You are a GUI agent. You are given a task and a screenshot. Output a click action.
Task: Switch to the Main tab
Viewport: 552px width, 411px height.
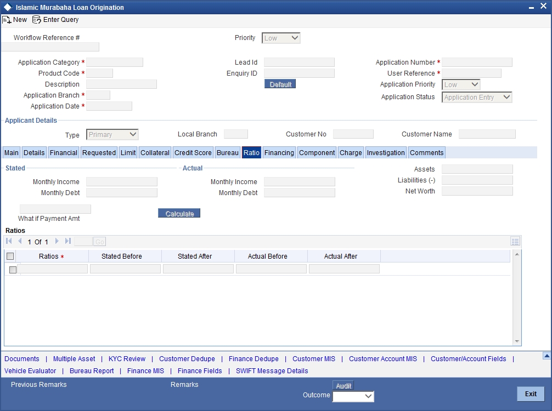coord(12,152)
